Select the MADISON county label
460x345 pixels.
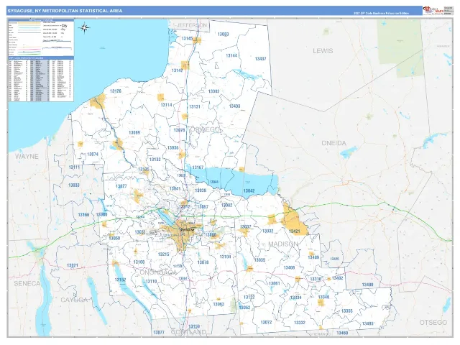click(283, 244)
